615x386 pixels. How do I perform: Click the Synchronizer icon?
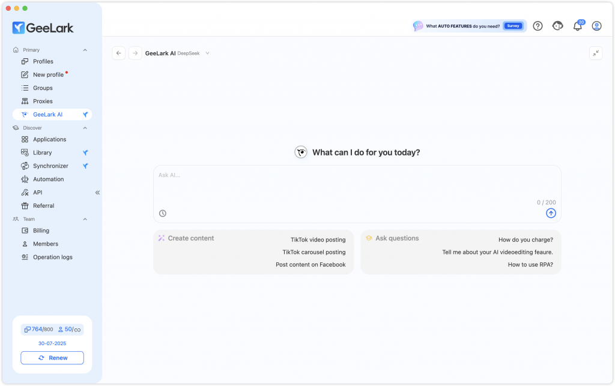[25, 166]
